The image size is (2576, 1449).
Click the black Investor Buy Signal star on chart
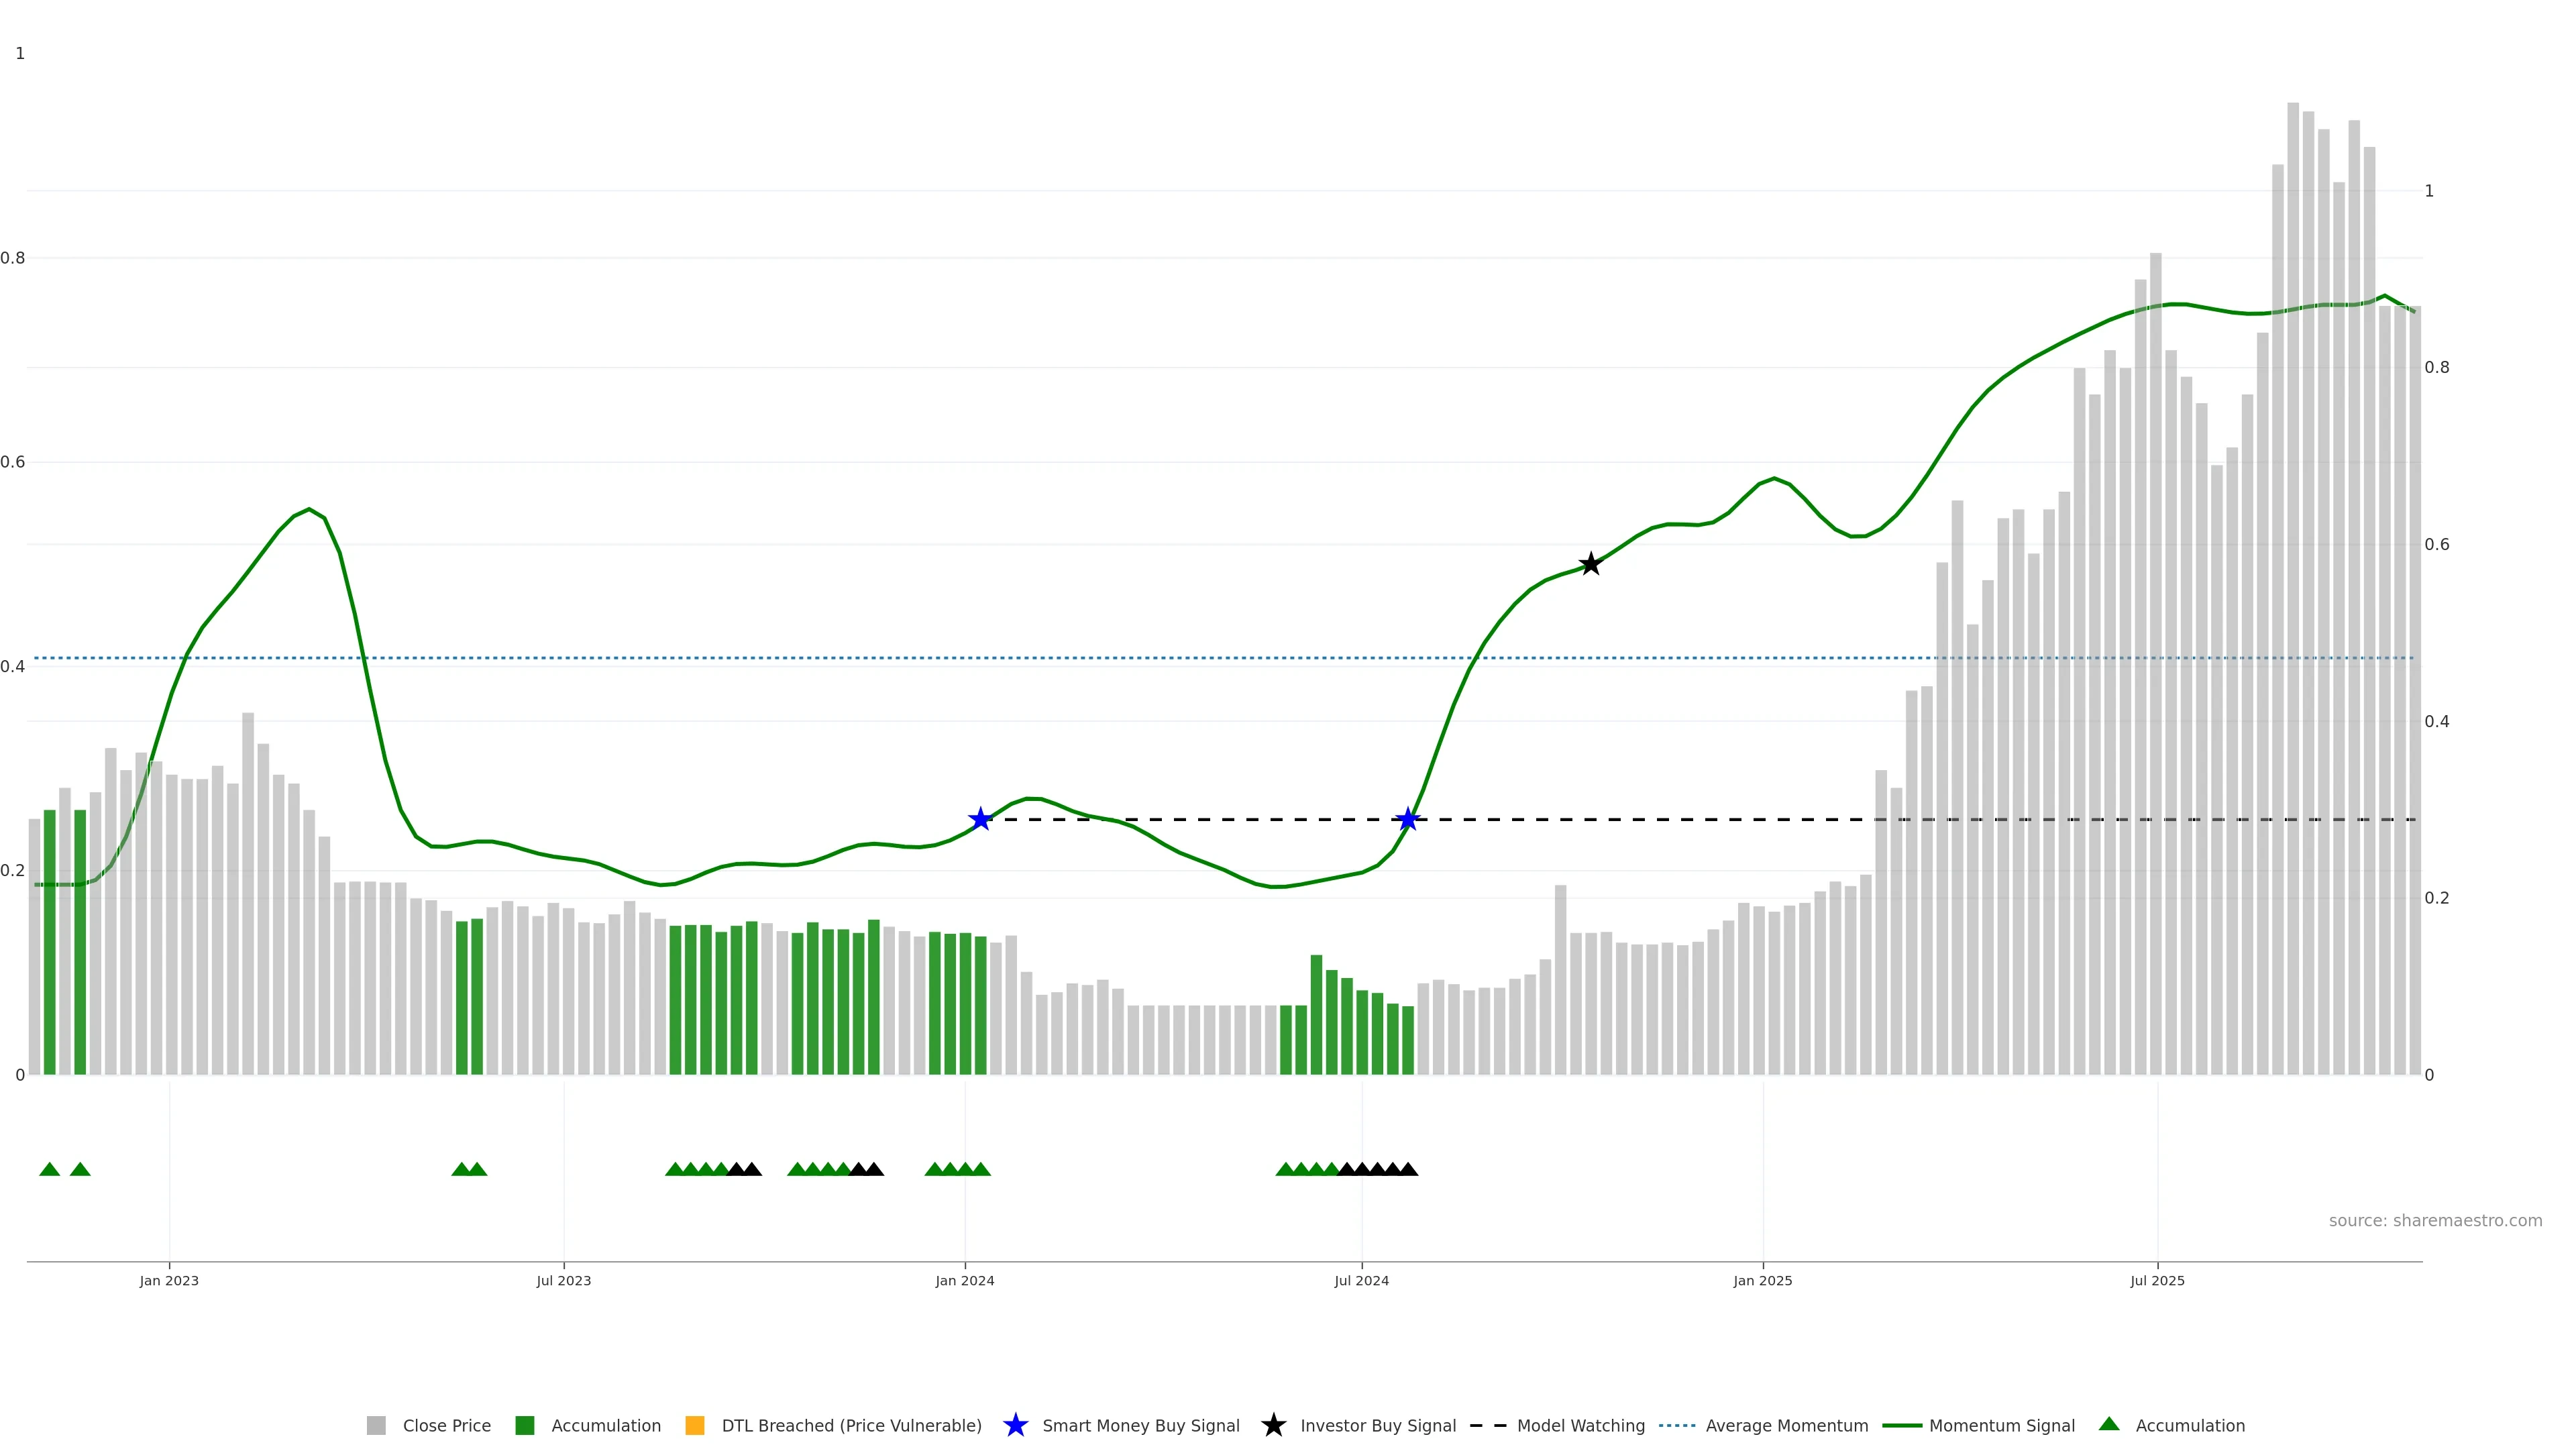coord(1590,564)
